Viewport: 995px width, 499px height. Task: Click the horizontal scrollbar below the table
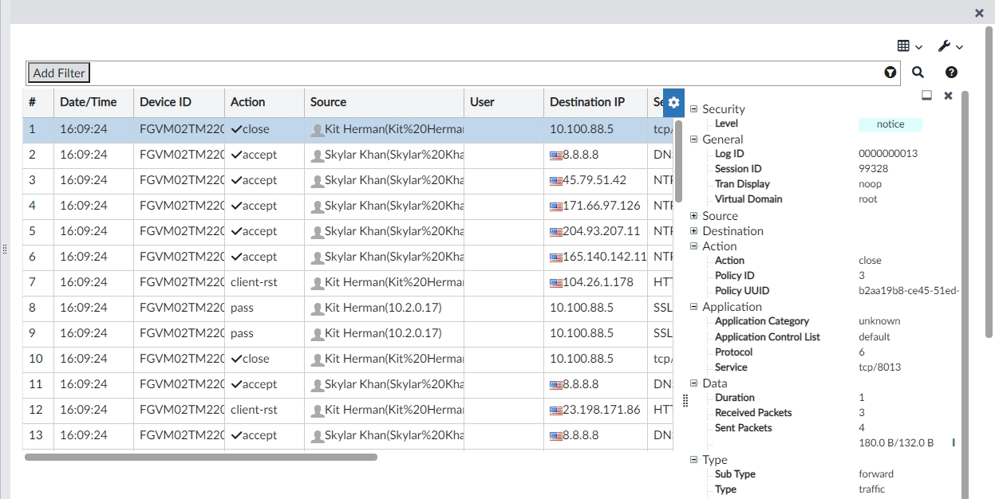199,458
